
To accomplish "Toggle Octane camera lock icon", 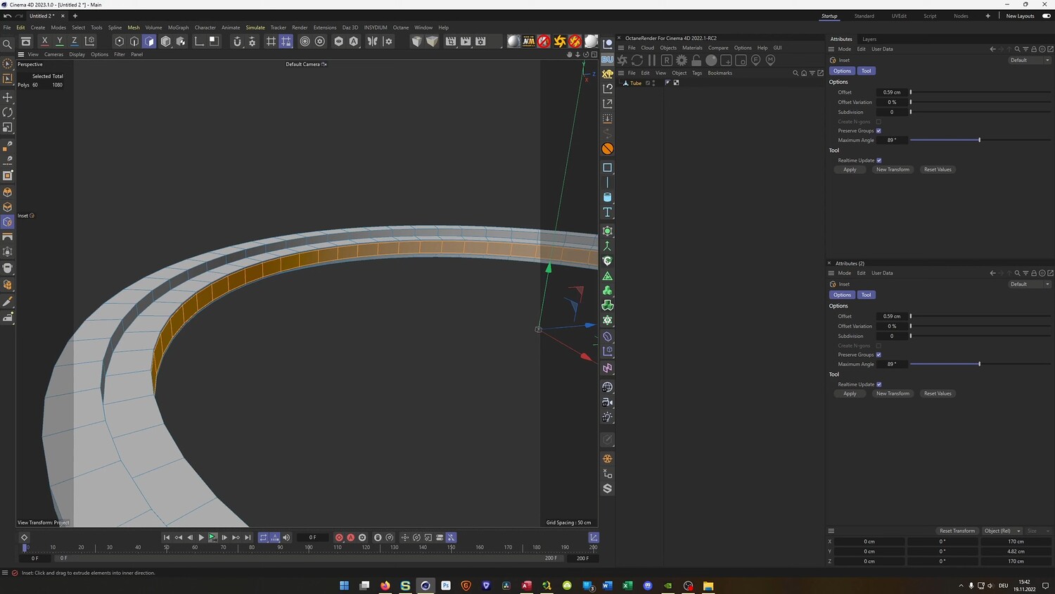I will [696, 61].
